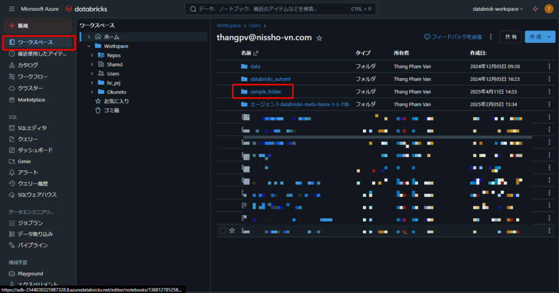Open the kebab menu for sample_folder row

click(549, 92)
